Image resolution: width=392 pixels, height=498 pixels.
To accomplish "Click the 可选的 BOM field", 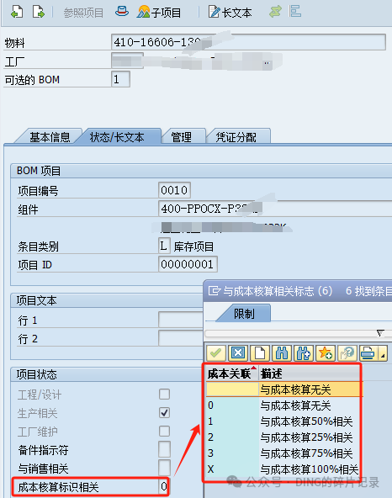I will (120, 79).
